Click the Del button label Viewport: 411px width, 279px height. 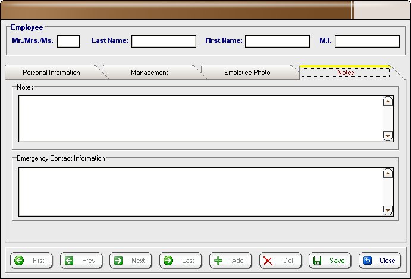coord(288,261)
